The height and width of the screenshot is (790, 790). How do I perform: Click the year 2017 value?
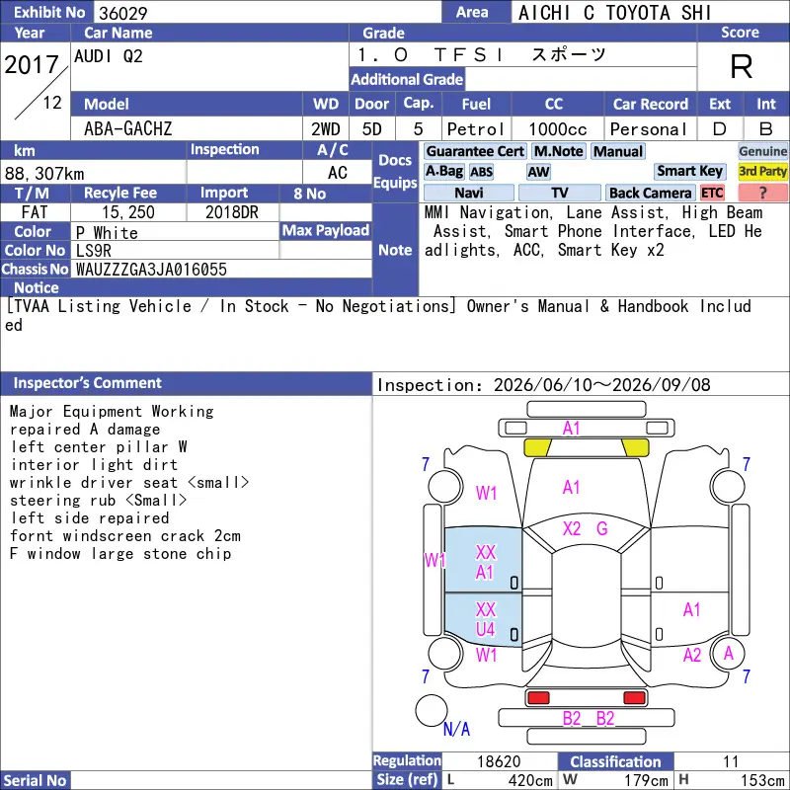(x=32, y=64)
